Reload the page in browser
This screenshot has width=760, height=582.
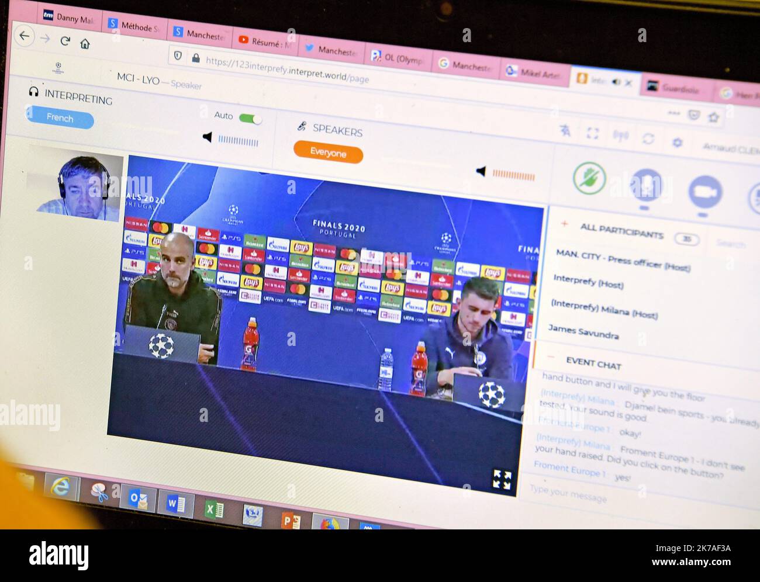pyautogui.click(x=65, y=41)
